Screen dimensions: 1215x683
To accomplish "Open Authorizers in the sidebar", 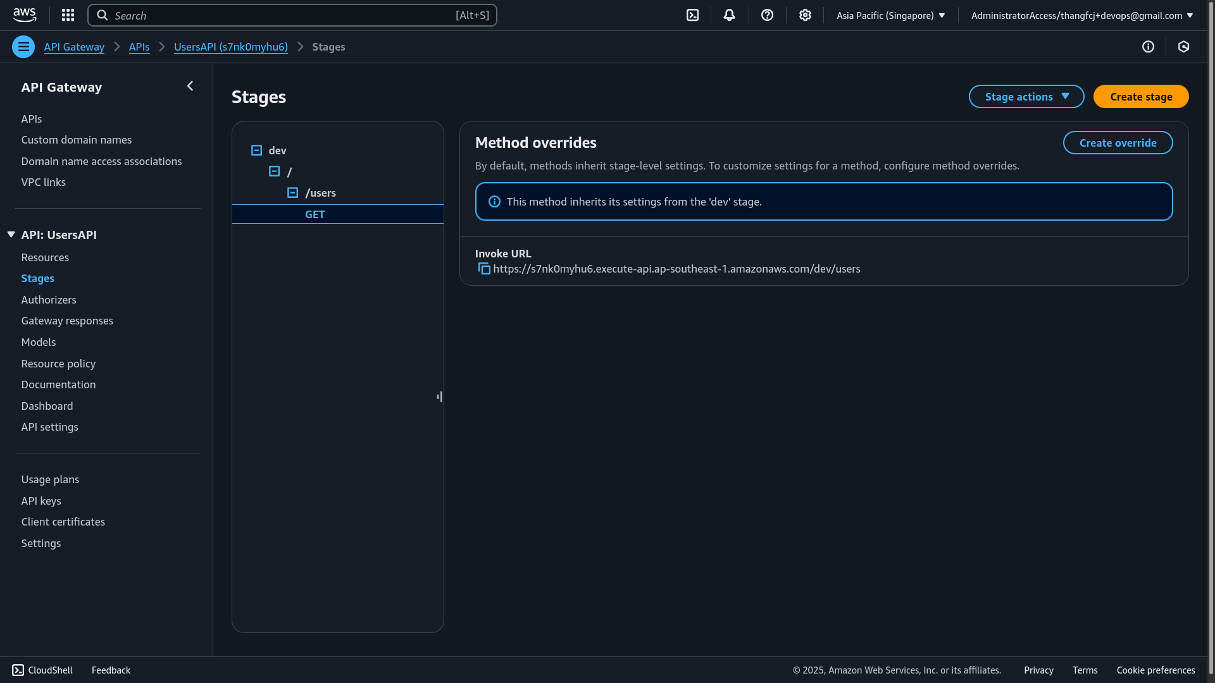I will tap(49, 300).
